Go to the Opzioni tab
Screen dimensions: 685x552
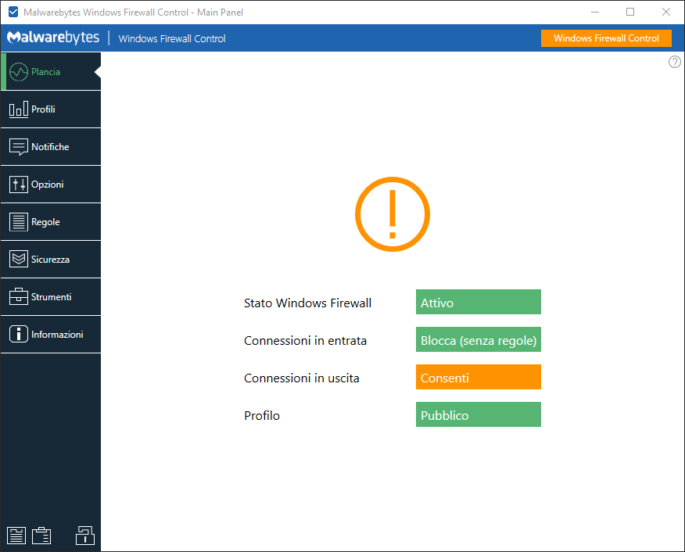pyautogui.click(x=51, y=185)
